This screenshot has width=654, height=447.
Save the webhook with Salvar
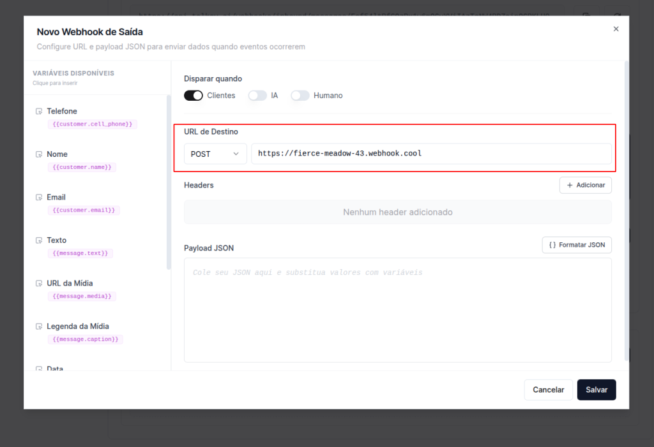596,390
